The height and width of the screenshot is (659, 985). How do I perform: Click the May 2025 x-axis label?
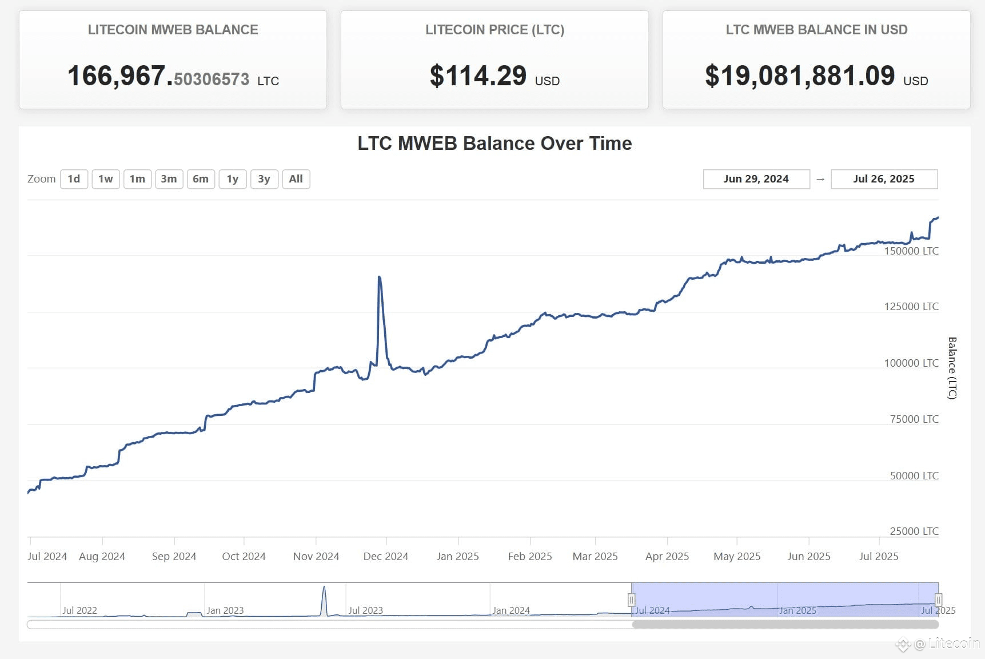pos(737,556)
